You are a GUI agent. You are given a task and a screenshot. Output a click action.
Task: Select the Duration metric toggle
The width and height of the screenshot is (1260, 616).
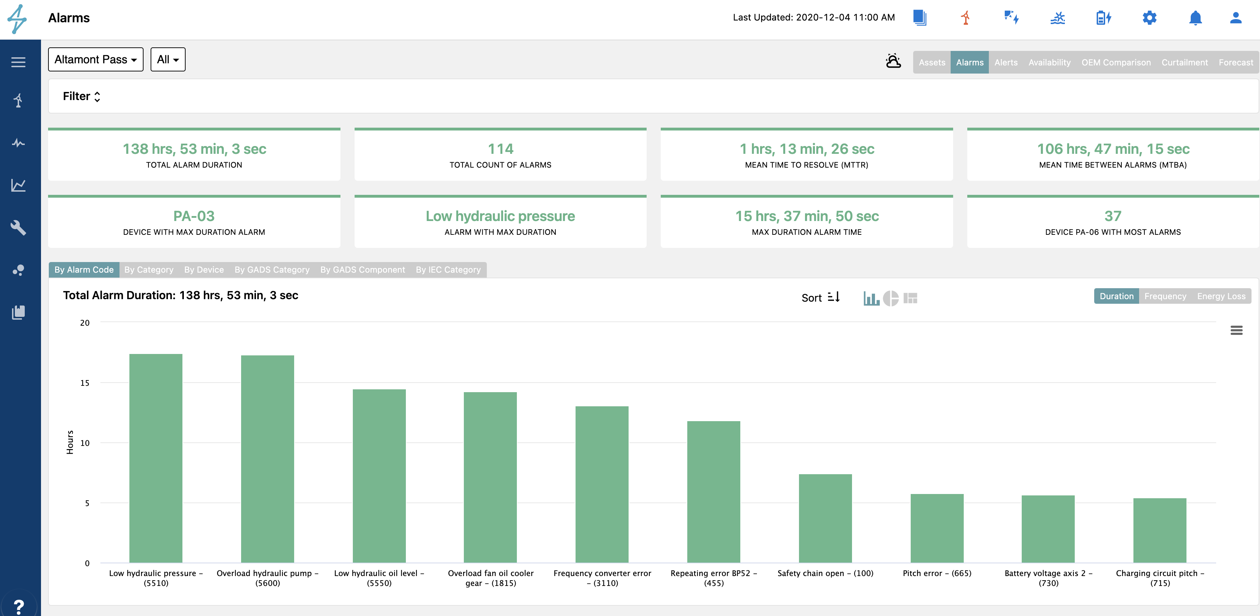[1116, 296]
